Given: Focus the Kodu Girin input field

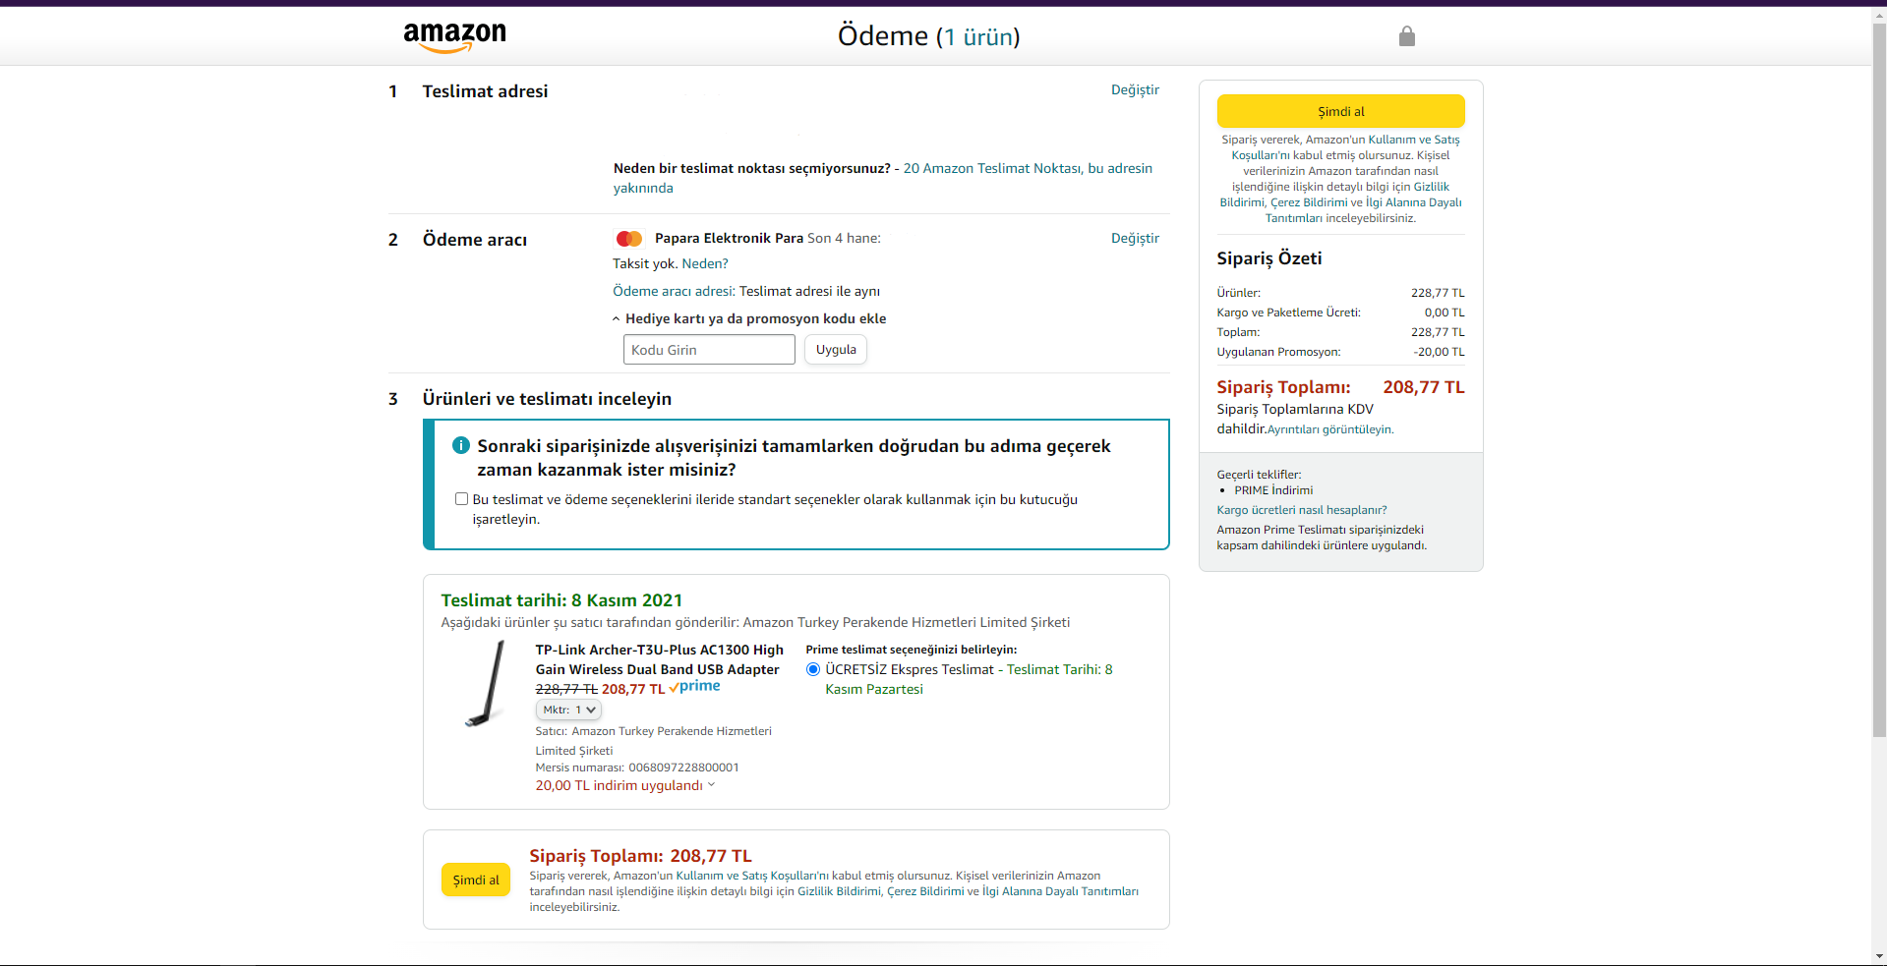Looking at the screenshot, I should [x=709, y=350].
